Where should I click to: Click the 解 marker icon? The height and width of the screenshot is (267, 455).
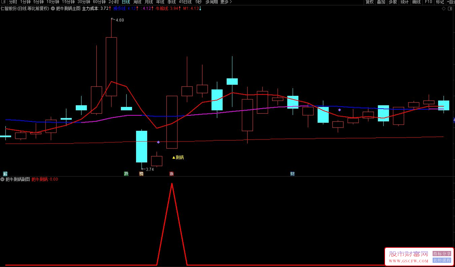click(5, 174)
